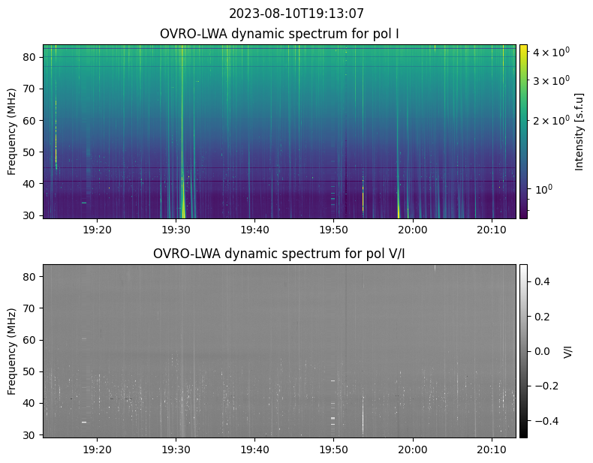Click the V/I label beside the grayscale colorbar
This screenshot has width=593, height=463.
(x=567, y=350)
